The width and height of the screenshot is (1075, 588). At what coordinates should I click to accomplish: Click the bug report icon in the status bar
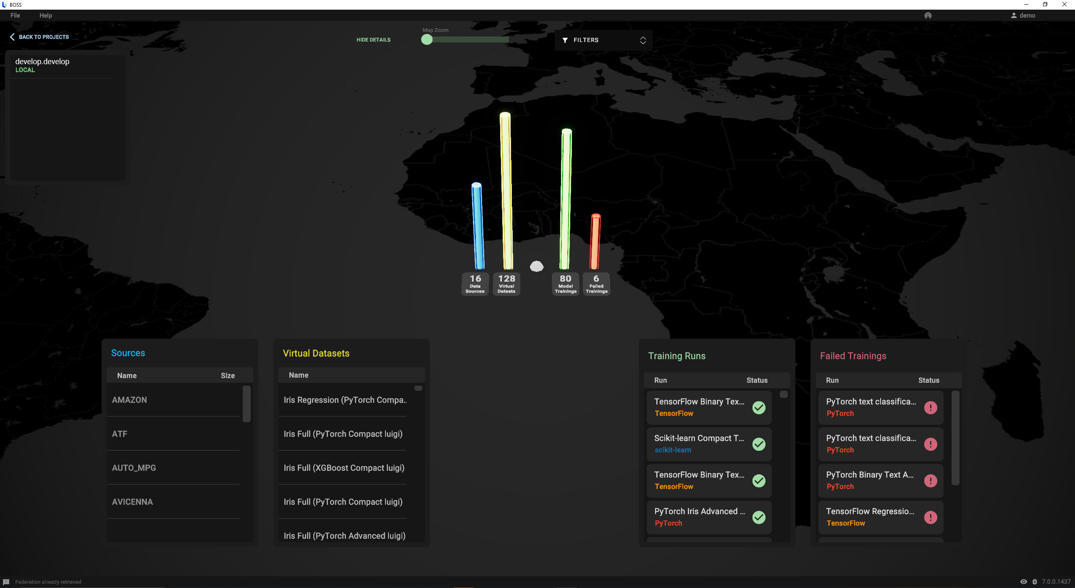pos(1034,582)
